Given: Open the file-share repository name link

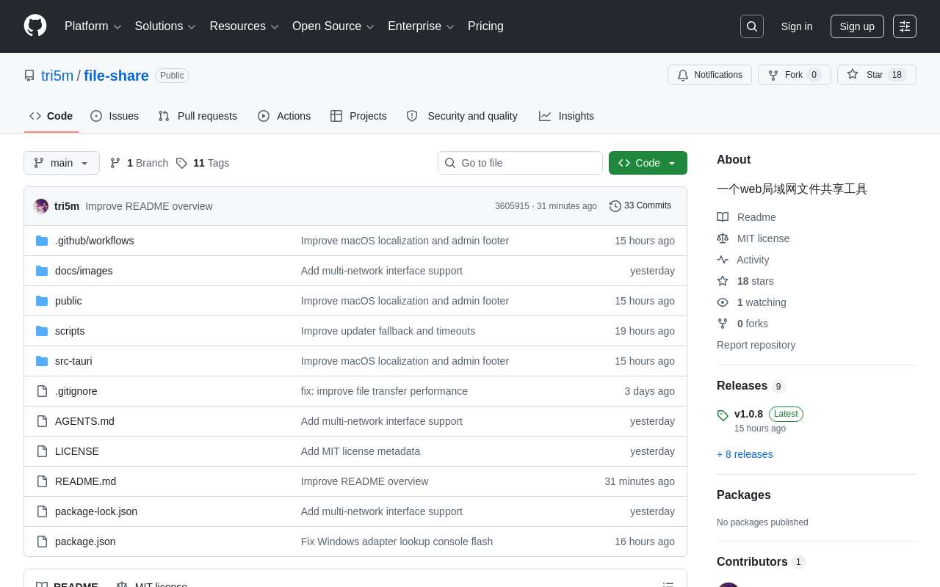Looking at the screenshot, I should pyautogui.click(x=116, y=76).
